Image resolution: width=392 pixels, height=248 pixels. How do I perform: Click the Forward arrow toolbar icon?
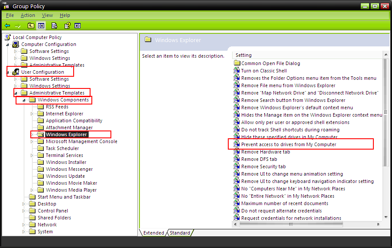pos(18,26)
